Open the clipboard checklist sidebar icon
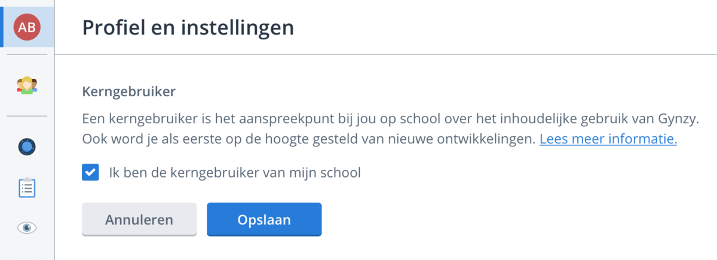717x260 pixels. 27,186
